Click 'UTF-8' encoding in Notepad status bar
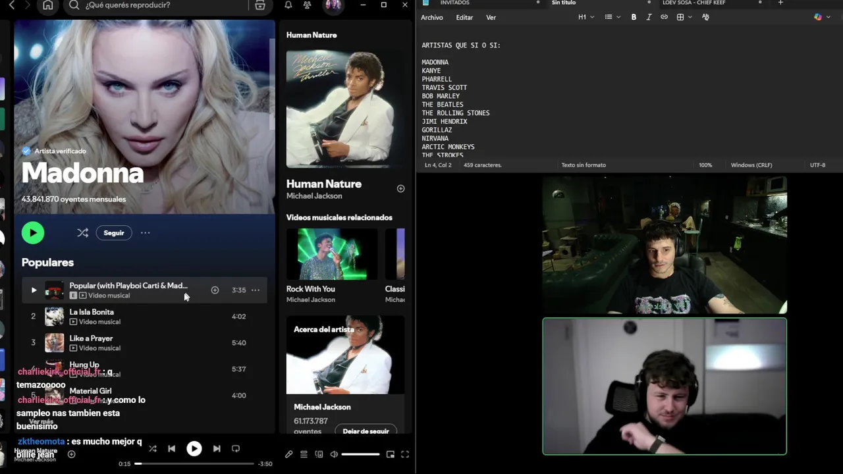Screen dimensions: 843x474 [817, 165]
